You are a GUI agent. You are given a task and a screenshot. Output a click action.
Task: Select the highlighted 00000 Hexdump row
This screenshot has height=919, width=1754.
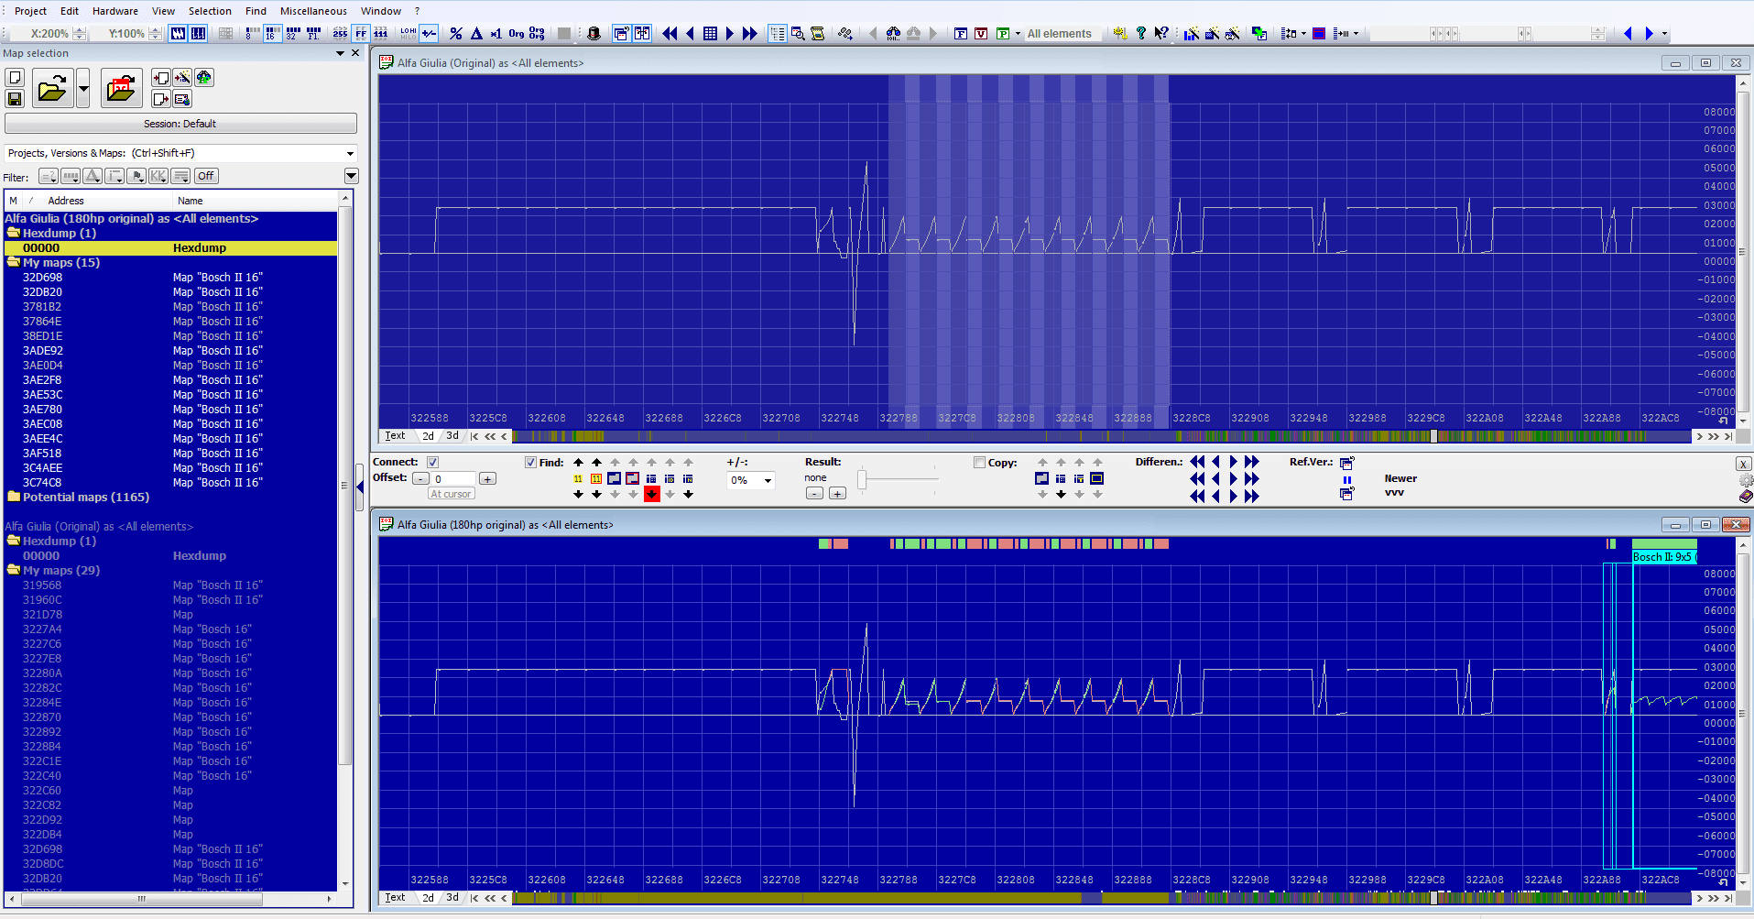[170, 248]
